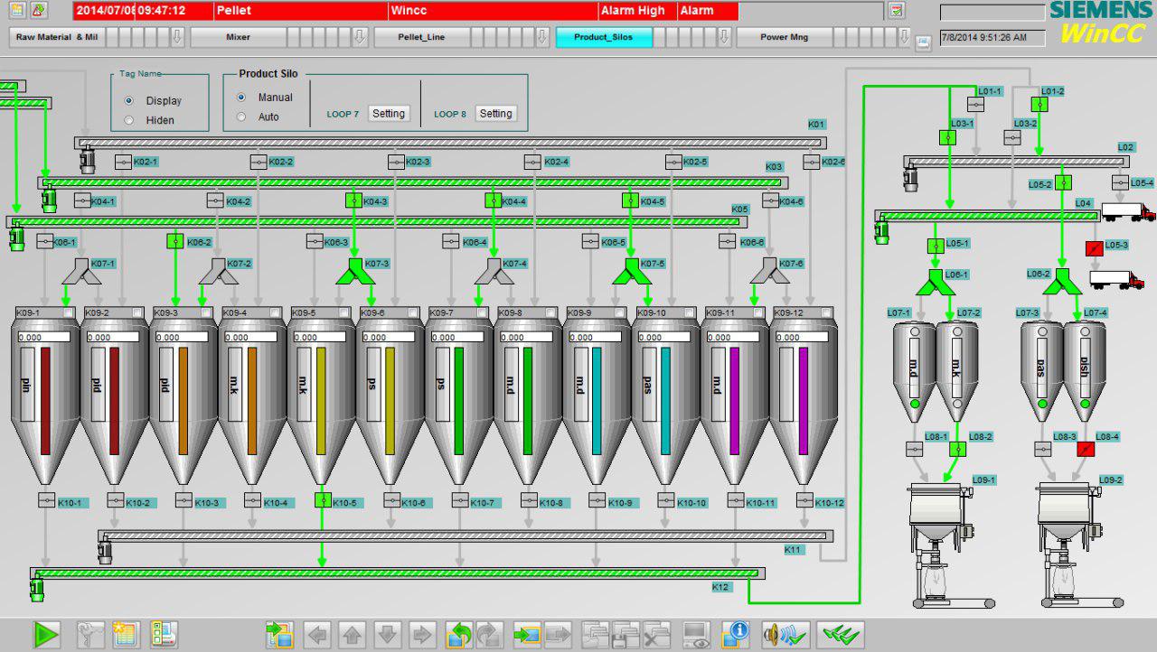Click the green play start button

pos(46,635)
